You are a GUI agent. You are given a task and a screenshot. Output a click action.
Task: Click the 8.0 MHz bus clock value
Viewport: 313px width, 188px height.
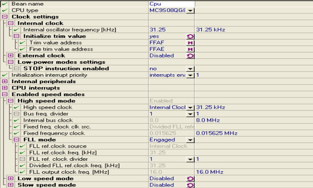(x=208, y=120)
